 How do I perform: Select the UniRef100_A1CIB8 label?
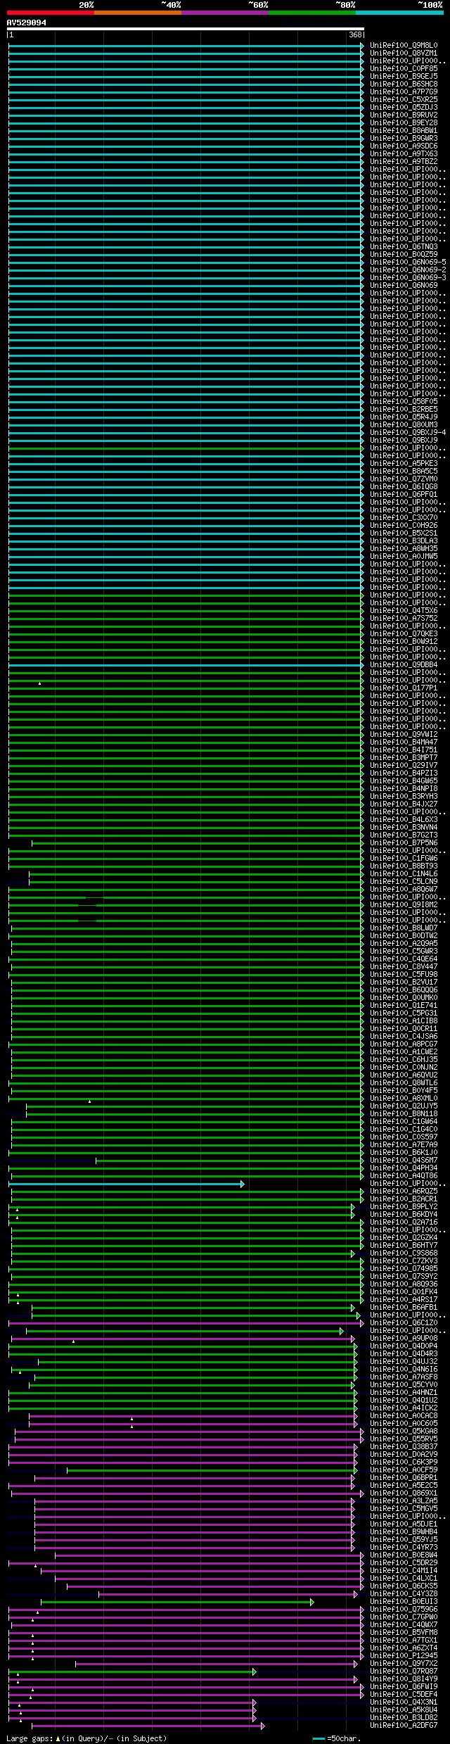(x=404, y=1021)
